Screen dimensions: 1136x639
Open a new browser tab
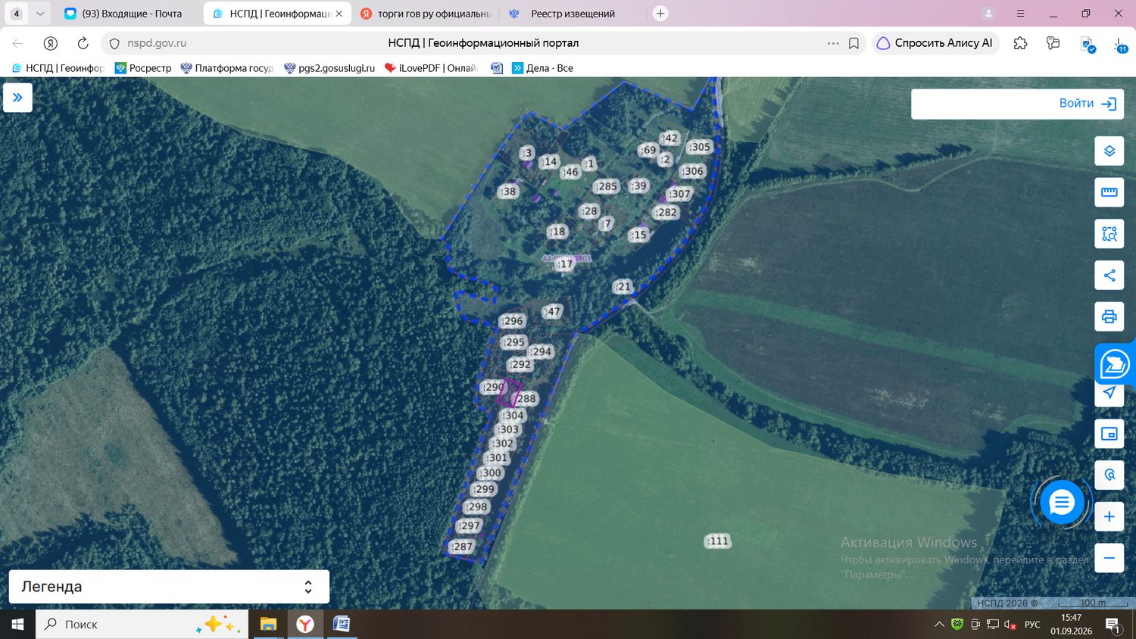660,14
